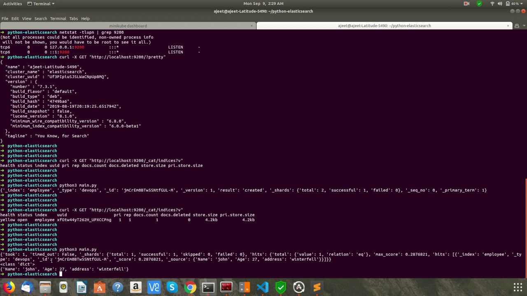Launch LibreOffice Writer from the dock
The height and width of the screenshot is (296, 527).
tap(82, 287)
